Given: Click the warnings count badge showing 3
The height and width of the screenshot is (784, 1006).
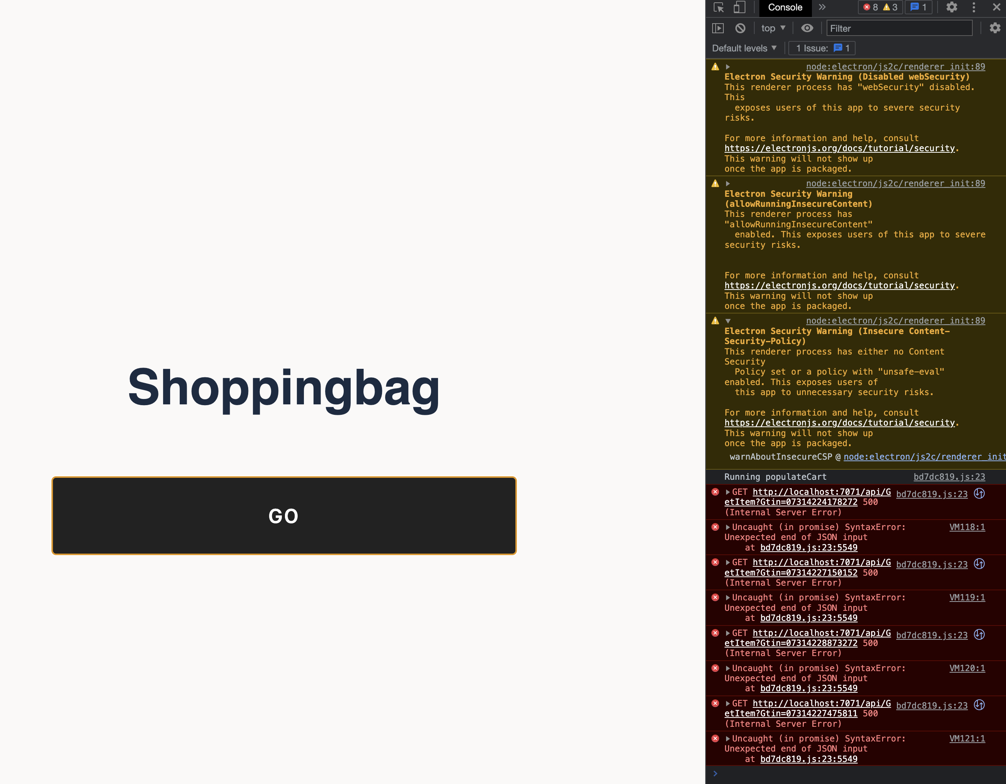Looking at the screenshot, I should (891, 7).
